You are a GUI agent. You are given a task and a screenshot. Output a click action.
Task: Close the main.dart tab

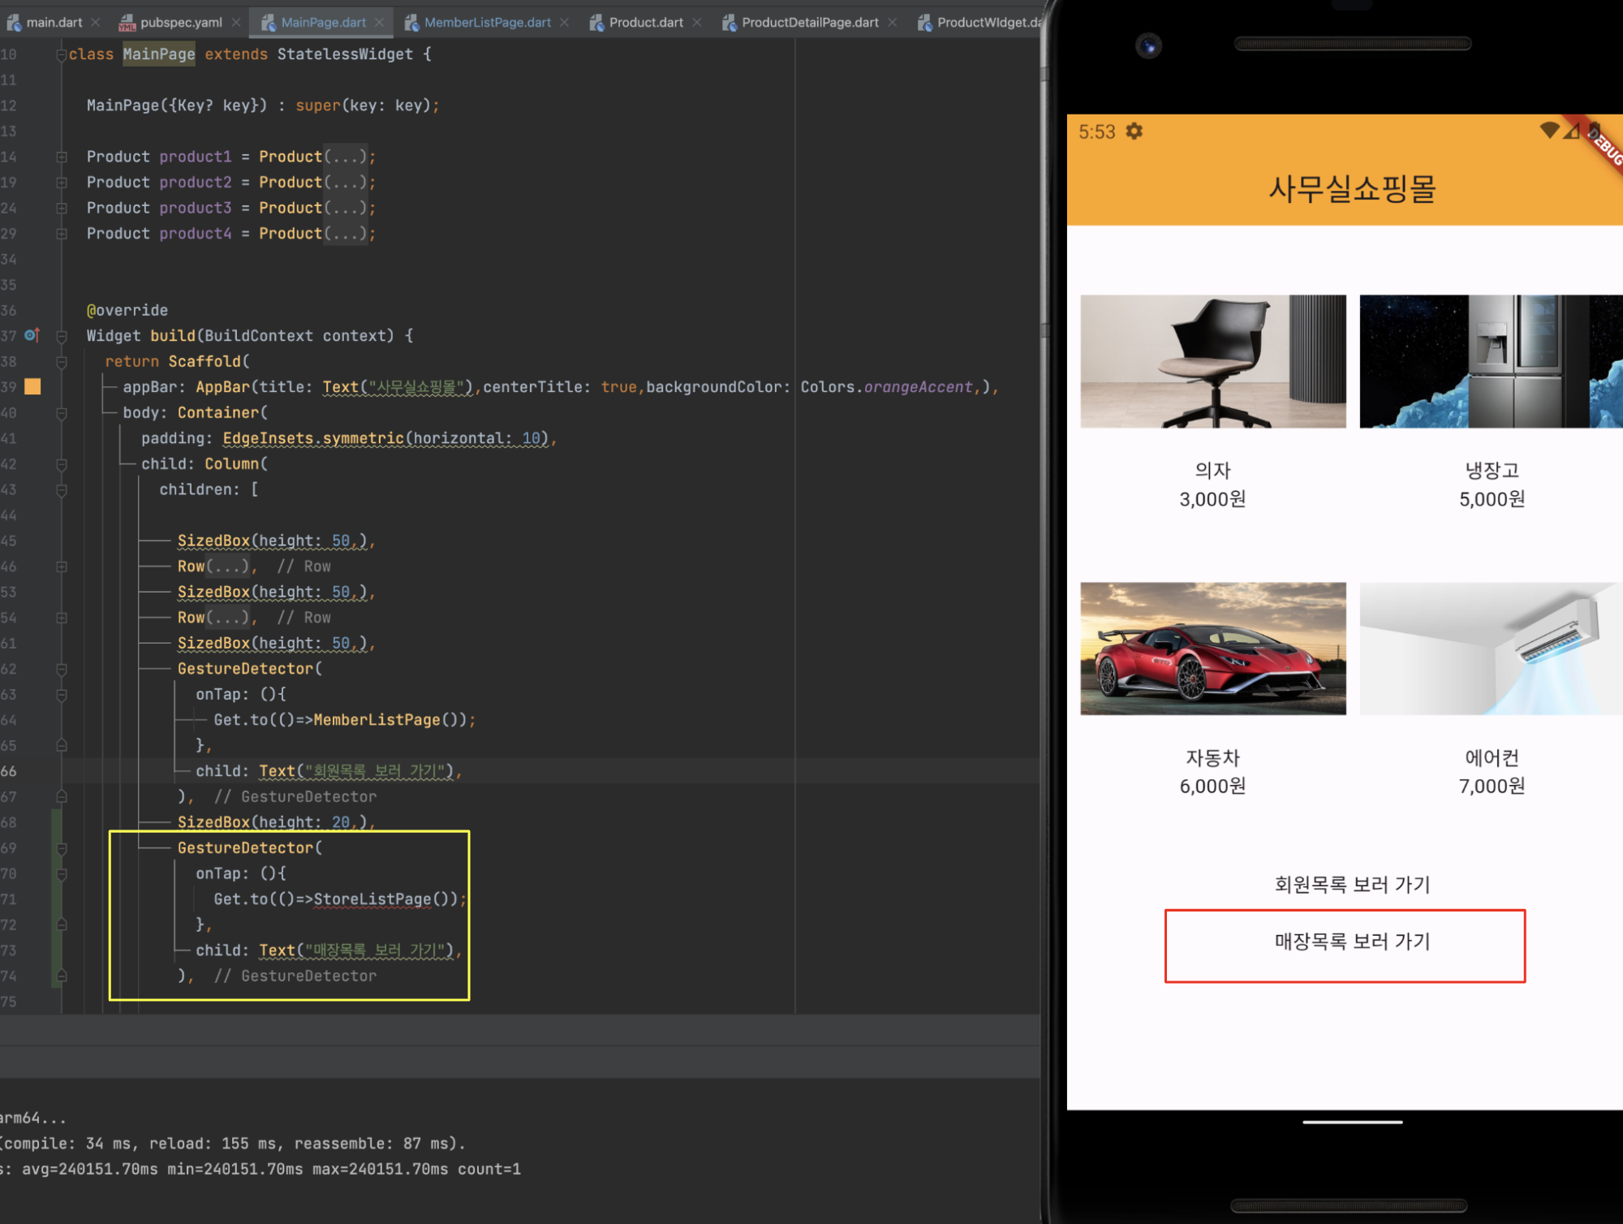(96, 23)
